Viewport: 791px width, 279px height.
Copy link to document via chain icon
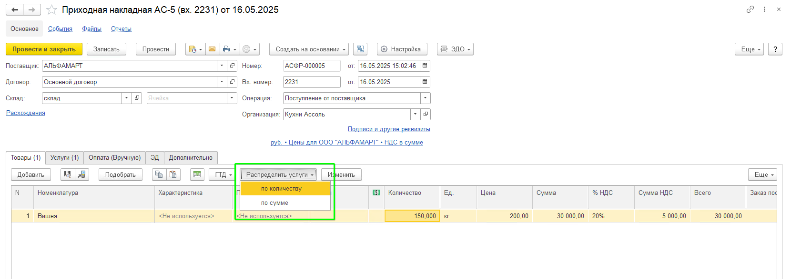750,10
